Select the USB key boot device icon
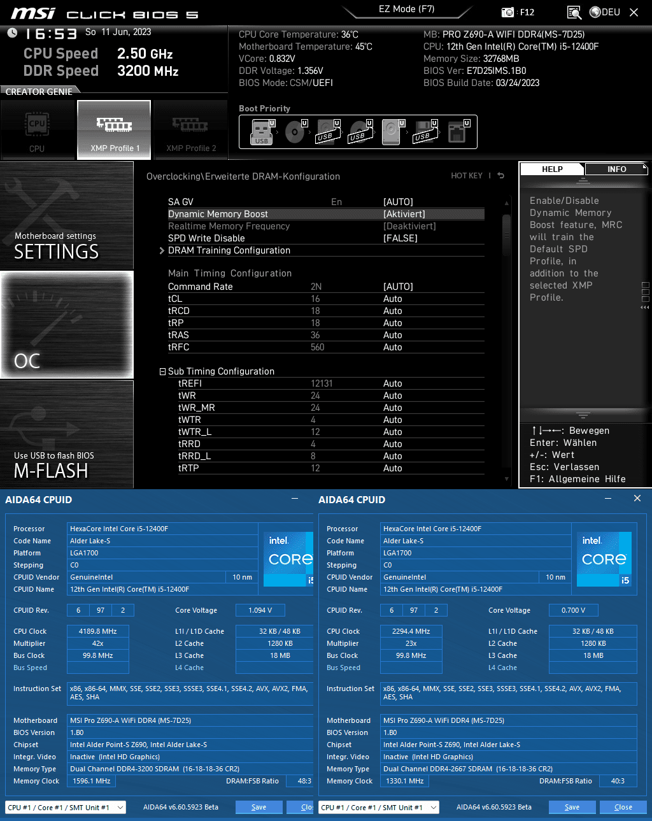The width and height of the screenshot is (652, 821). point(262,132)
